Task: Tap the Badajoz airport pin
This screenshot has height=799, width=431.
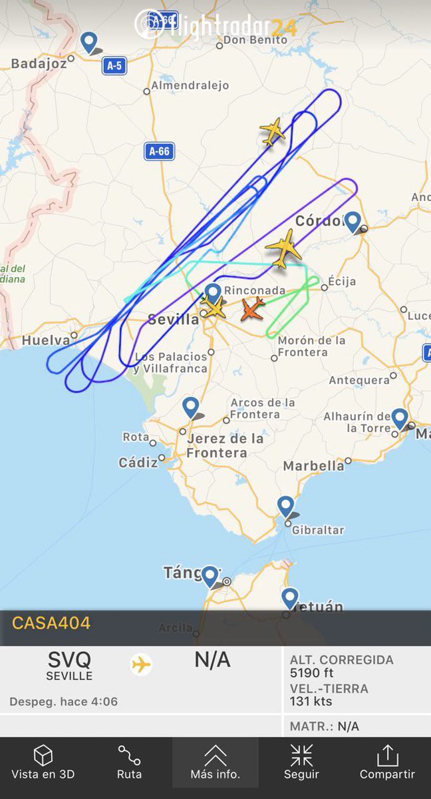Action: (x=88, y=43)
